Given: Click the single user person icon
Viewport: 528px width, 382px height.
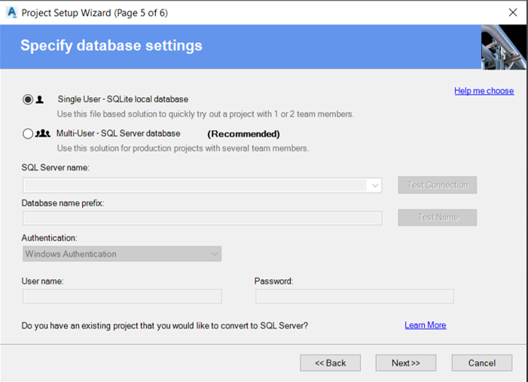Looking at the screenshot, I should (x=40, y=99).
